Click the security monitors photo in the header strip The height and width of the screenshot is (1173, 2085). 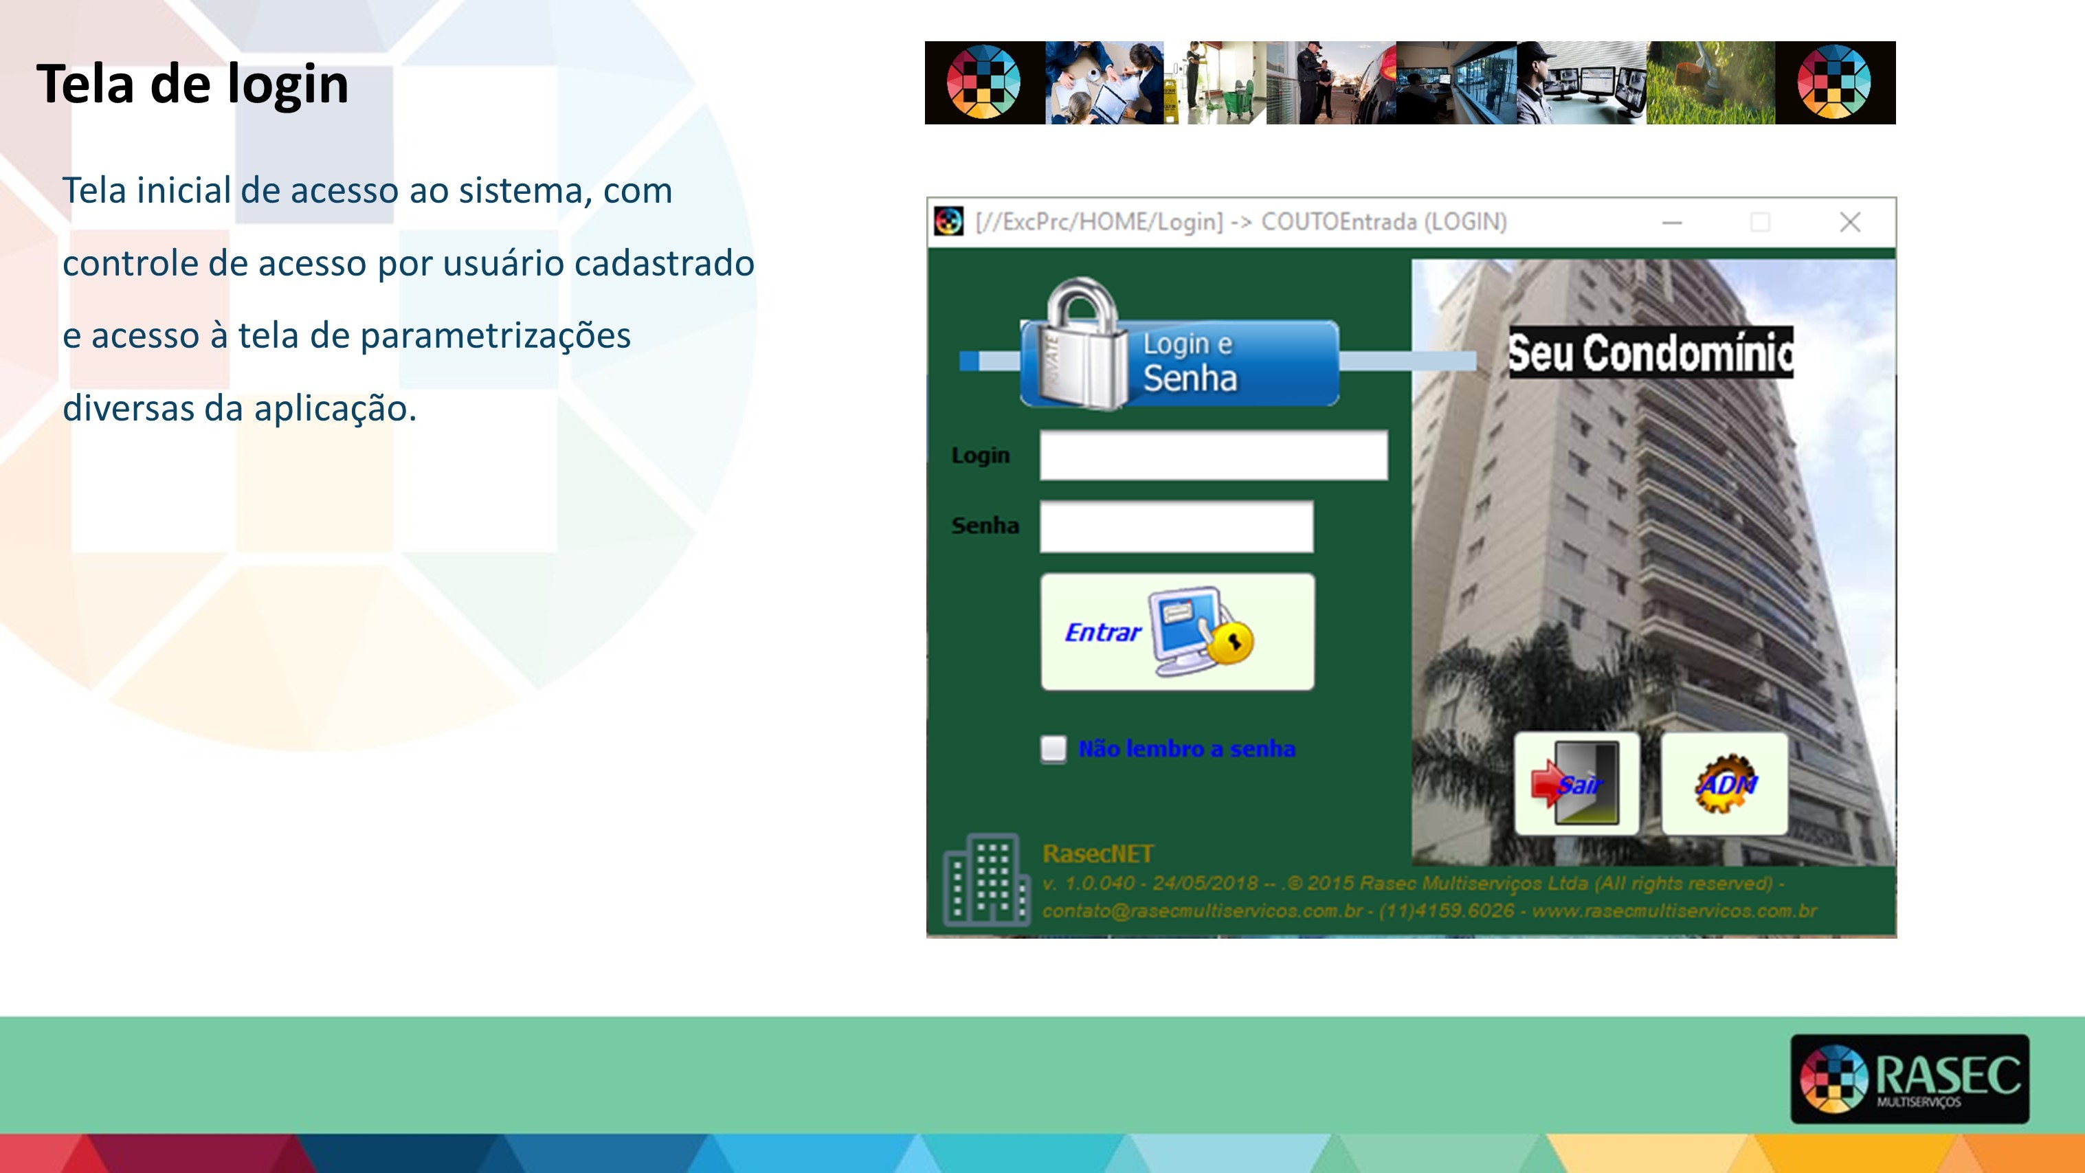tap(1583, 82)
